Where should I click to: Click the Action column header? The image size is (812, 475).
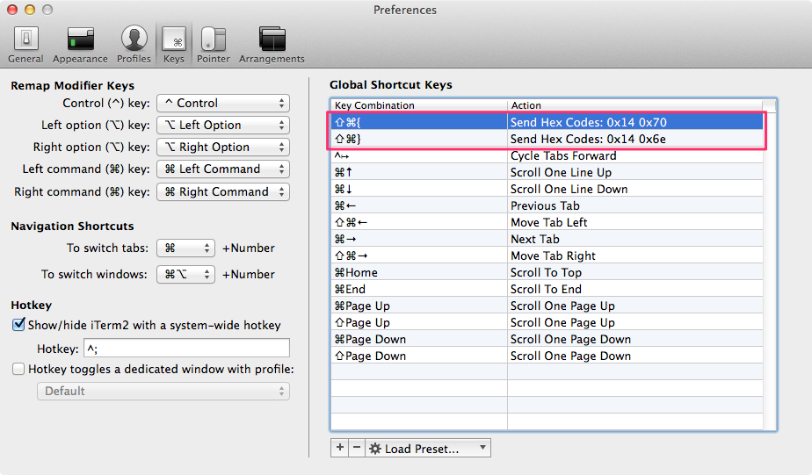635,105
